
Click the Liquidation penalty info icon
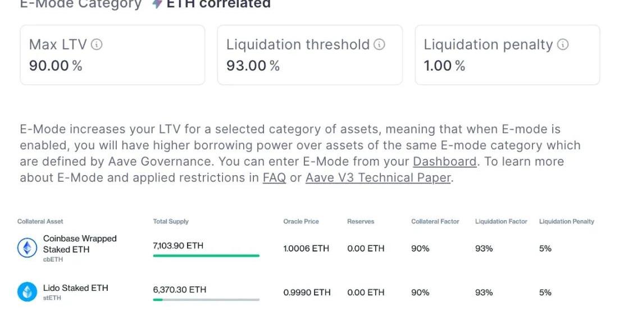coord(563,44)
